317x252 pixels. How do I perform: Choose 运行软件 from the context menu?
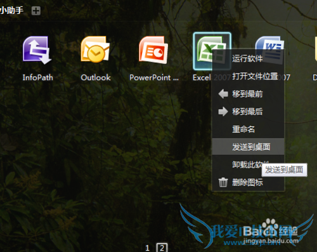(x=248, y=58)
